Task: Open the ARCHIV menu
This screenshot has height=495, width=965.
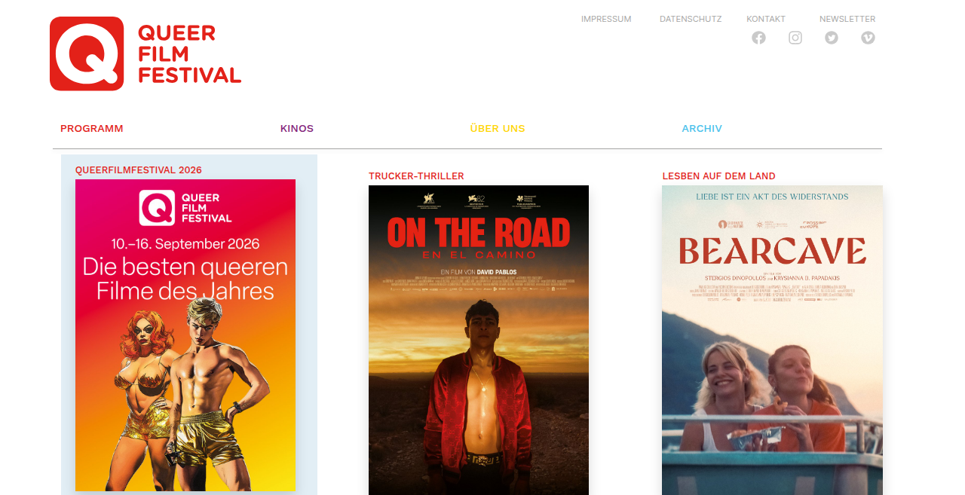Action: click(x=702, y=129)
